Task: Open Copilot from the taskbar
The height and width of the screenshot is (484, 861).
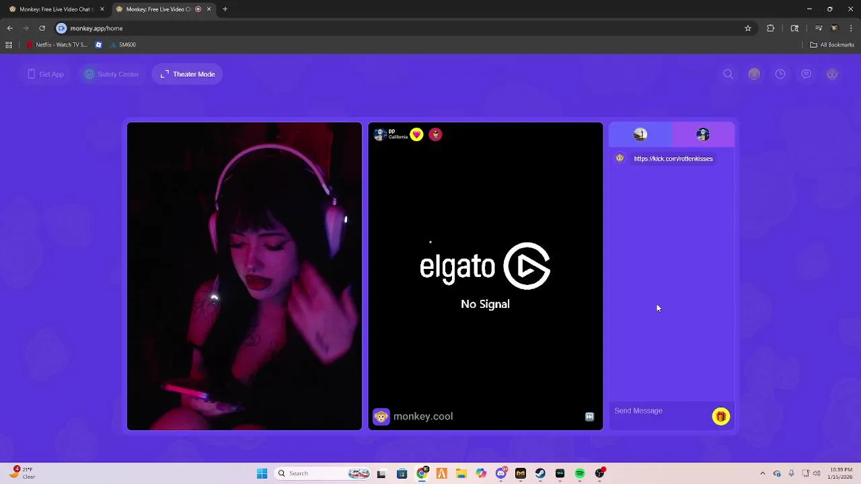Action: (481, 473)
